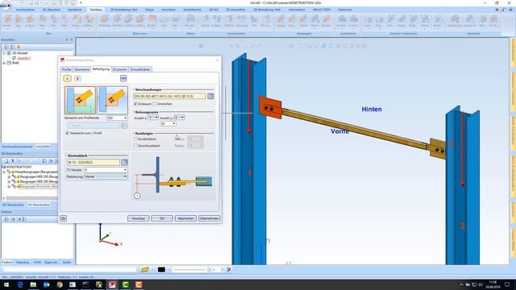Open the Konstruktion ribbon tab

(25, 10)
